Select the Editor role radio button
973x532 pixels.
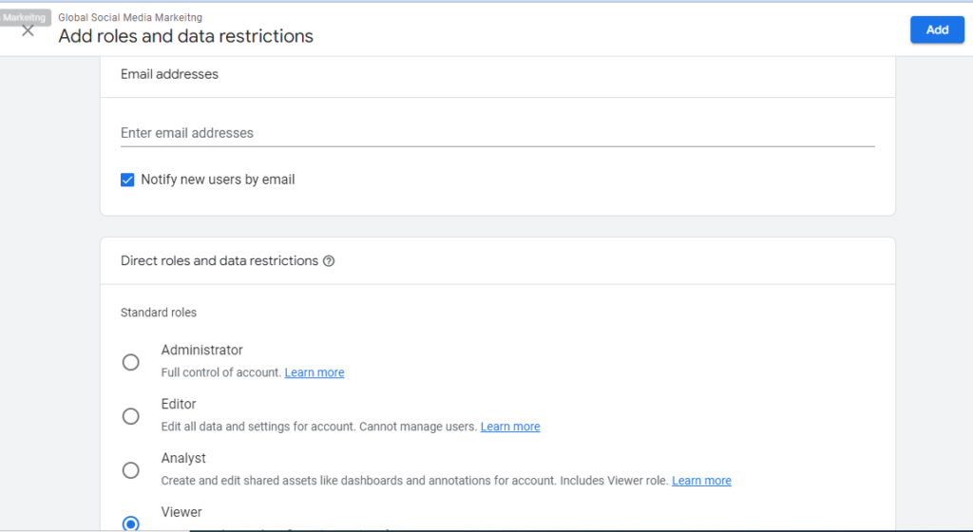pos(130,416)
